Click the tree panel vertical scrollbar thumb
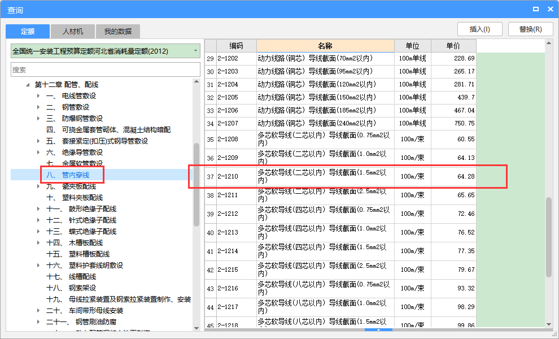Viewport: 559px width, 339px height. pos(196,185)
